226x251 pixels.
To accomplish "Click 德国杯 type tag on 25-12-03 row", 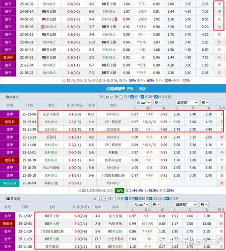I will click(8, 224).
